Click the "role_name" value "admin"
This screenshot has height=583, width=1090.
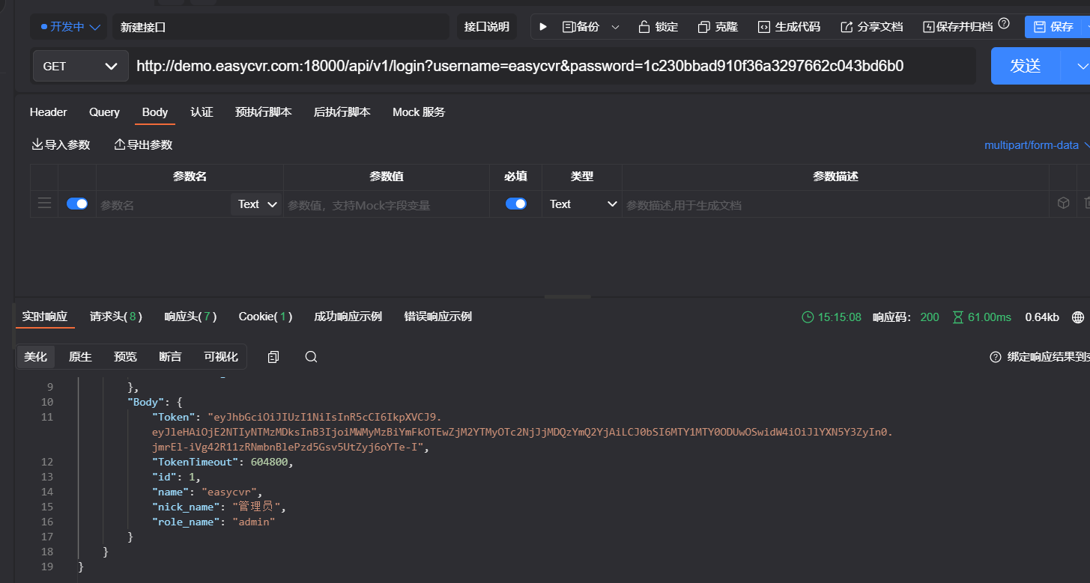click(x=254, y=522)
